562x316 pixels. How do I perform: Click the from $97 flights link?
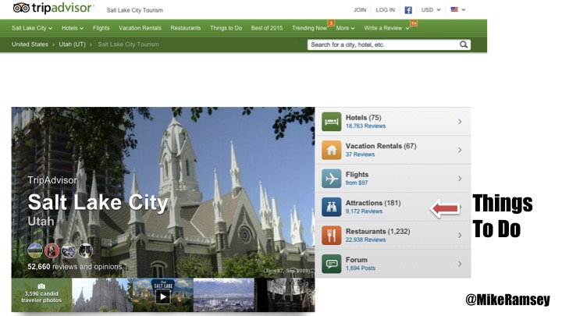click(x=357, y=183)
